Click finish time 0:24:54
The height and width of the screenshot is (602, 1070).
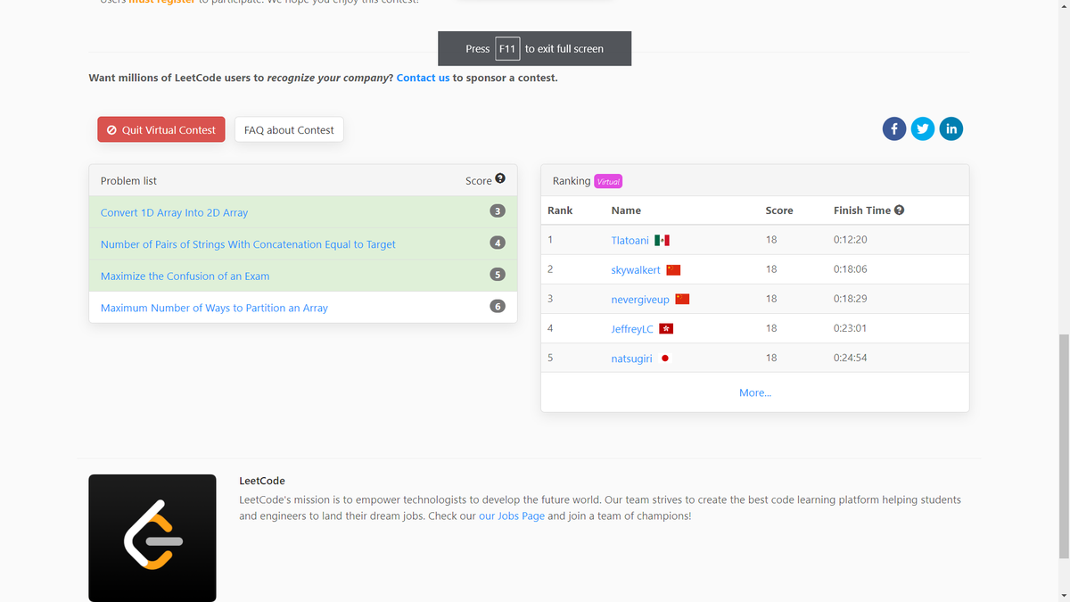tap(851, 358)
